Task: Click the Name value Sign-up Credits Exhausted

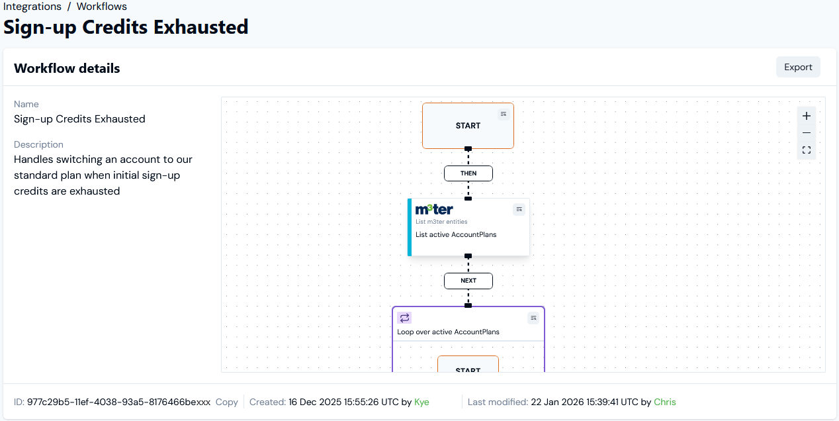Action: pyautogui.click(x=79, y=119)
